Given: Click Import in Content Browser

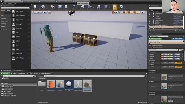Looking at the screenshot, I should point(14,73).
